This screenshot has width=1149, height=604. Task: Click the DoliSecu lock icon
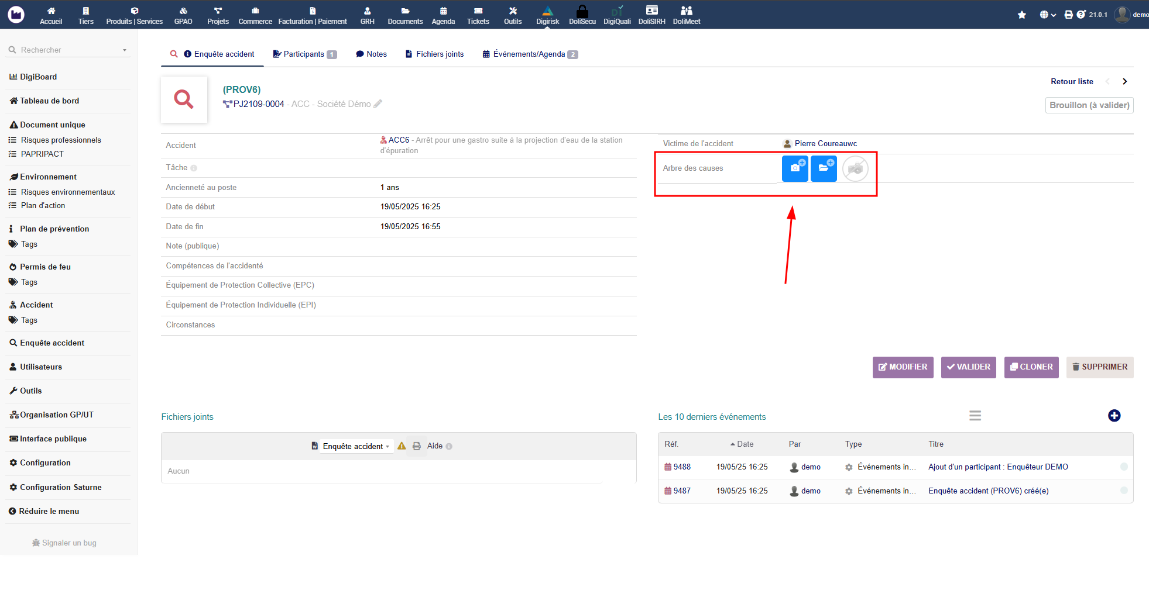(582, 11)
